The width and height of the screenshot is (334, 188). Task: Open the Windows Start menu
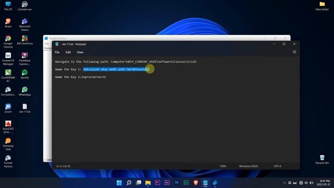[x=120, y=183]
